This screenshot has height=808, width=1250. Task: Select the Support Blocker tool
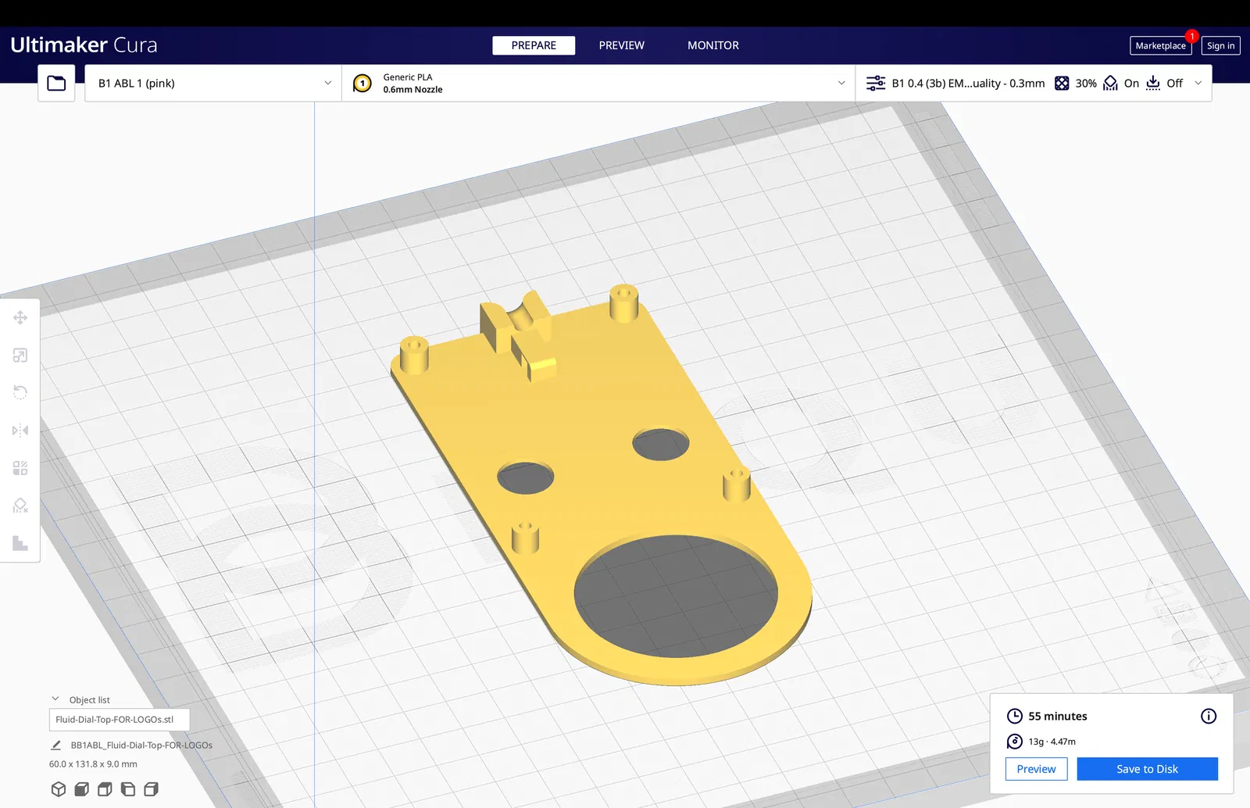pos(20,506)
